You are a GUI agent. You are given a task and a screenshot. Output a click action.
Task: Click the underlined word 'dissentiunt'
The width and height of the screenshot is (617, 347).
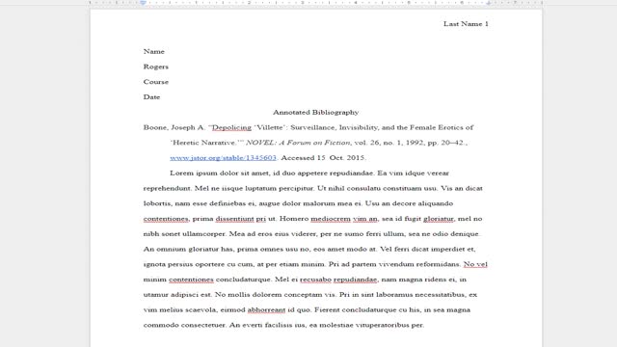pyautogui.click(x=235, y=219)
